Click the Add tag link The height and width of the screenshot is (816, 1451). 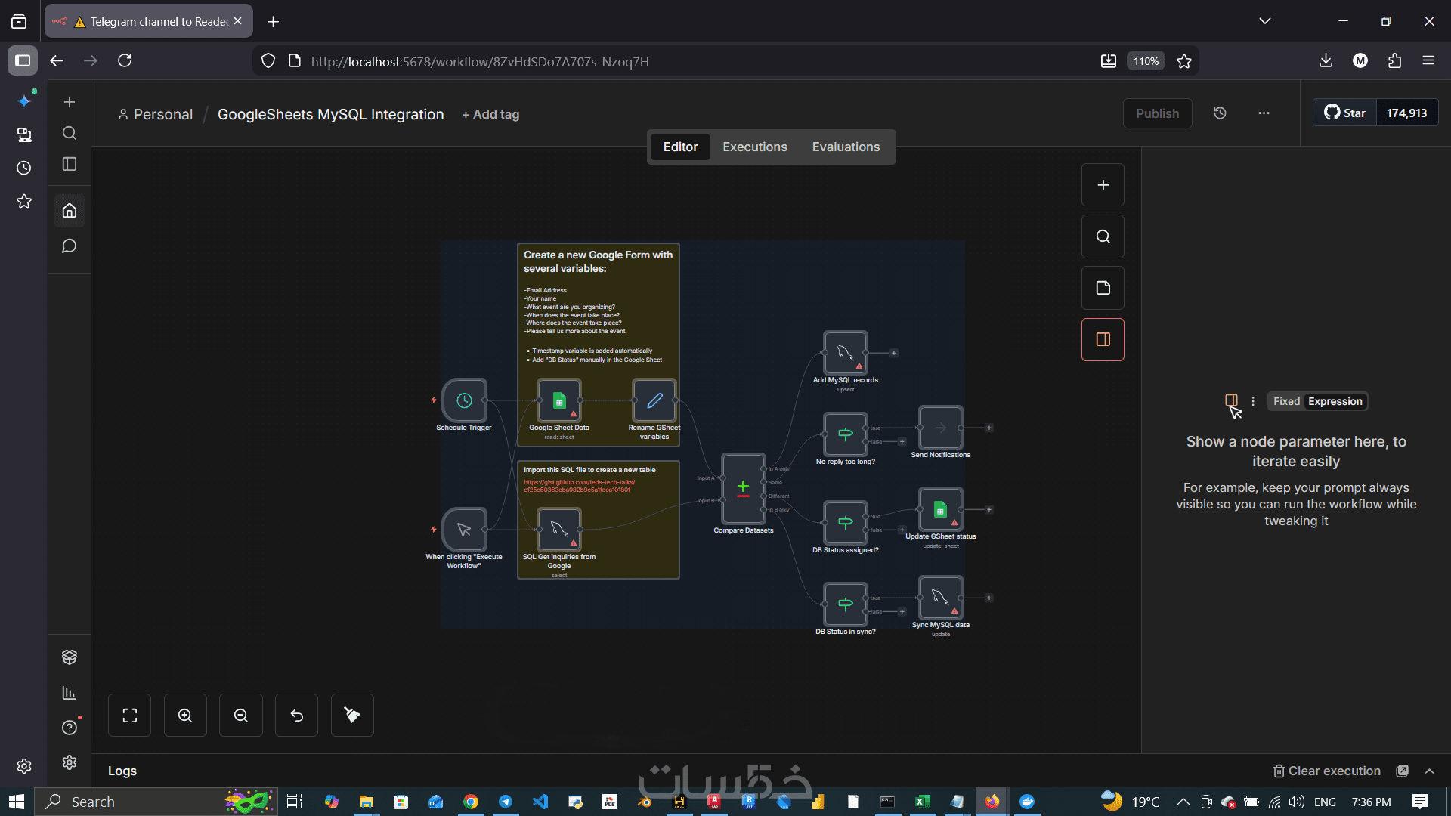click(x=490, y=114)
